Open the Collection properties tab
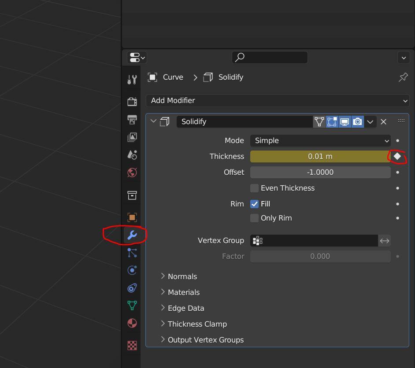415x368 pixels. pyautogui.click(x=132, y=195)
